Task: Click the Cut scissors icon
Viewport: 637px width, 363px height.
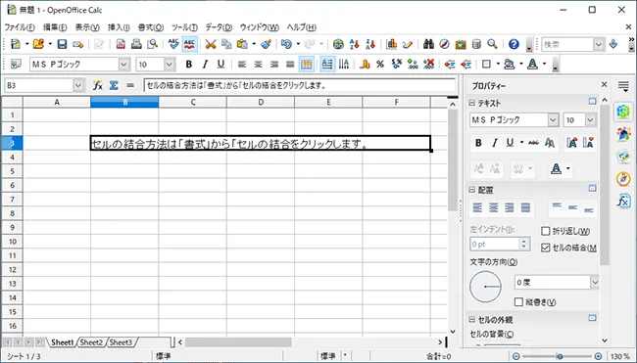Action: click(x=211, y=44)
